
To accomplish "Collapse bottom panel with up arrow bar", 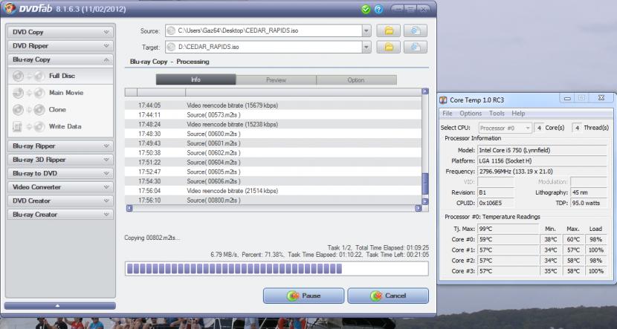I will [59, 305].
